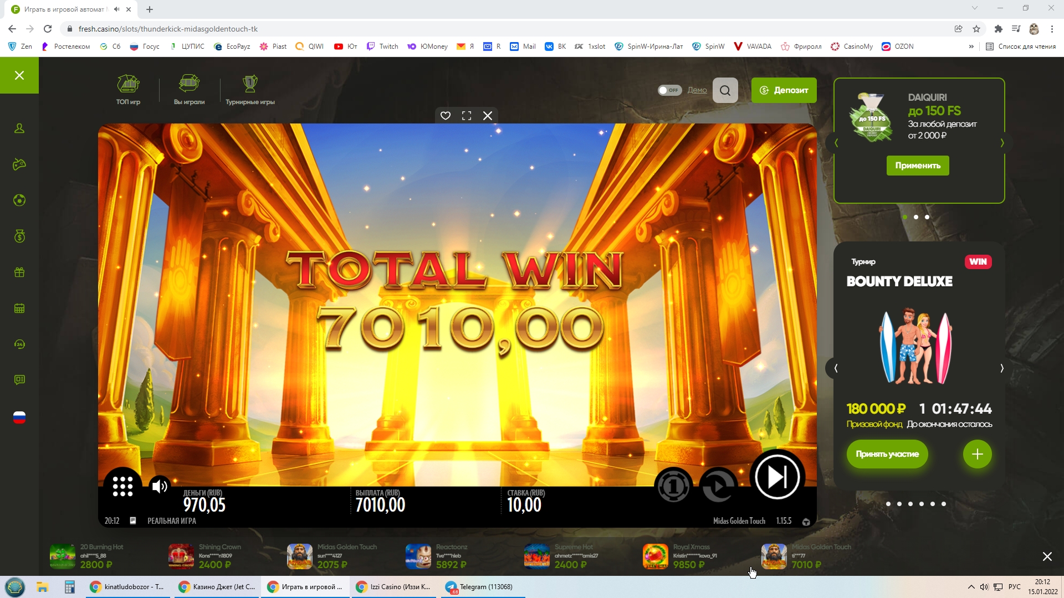Image resolution: width=1064 pixels, height=598 pixels.
Task: Close the sidebar menu with green X
Action: tap(19, 75)
